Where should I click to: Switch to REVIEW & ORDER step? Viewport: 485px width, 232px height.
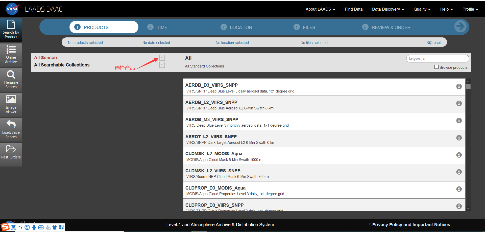tap(386, 27)
